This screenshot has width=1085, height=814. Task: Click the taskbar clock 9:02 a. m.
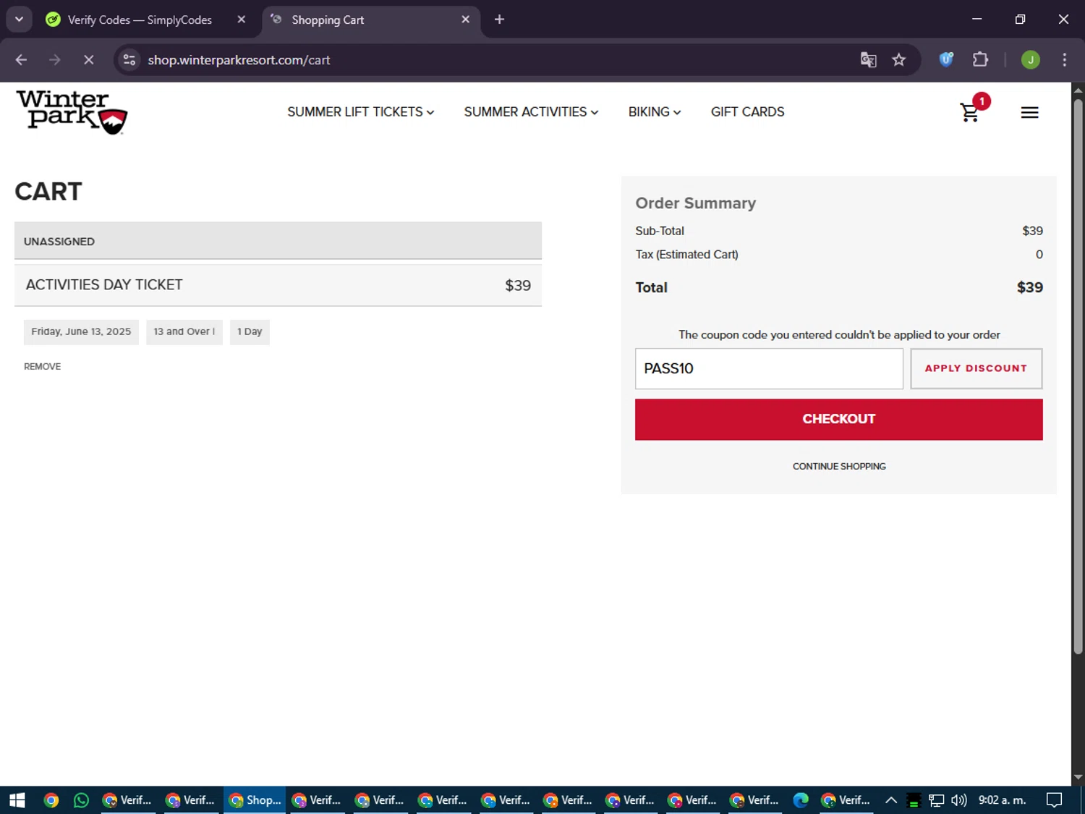click(1002, 800)
